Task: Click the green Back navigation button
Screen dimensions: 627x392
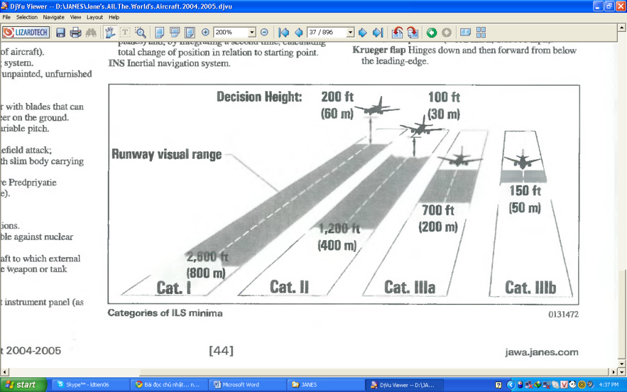Action: (x=432, y=32)
